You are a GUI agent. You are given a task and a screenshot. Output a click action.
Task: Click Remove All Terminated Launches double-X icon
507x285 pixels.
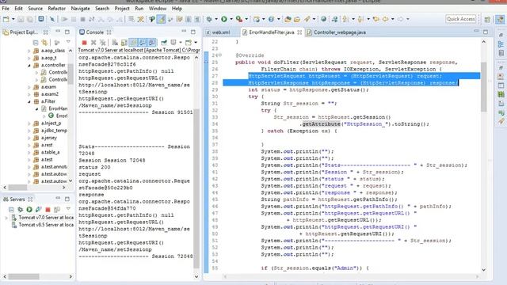click(x=102, y=43)
